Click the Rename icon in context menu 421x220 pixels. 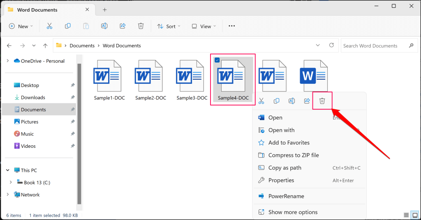coord(291,101)
